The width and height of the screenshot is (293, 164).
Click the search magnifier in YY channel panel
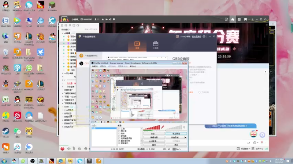click(78, 25)
